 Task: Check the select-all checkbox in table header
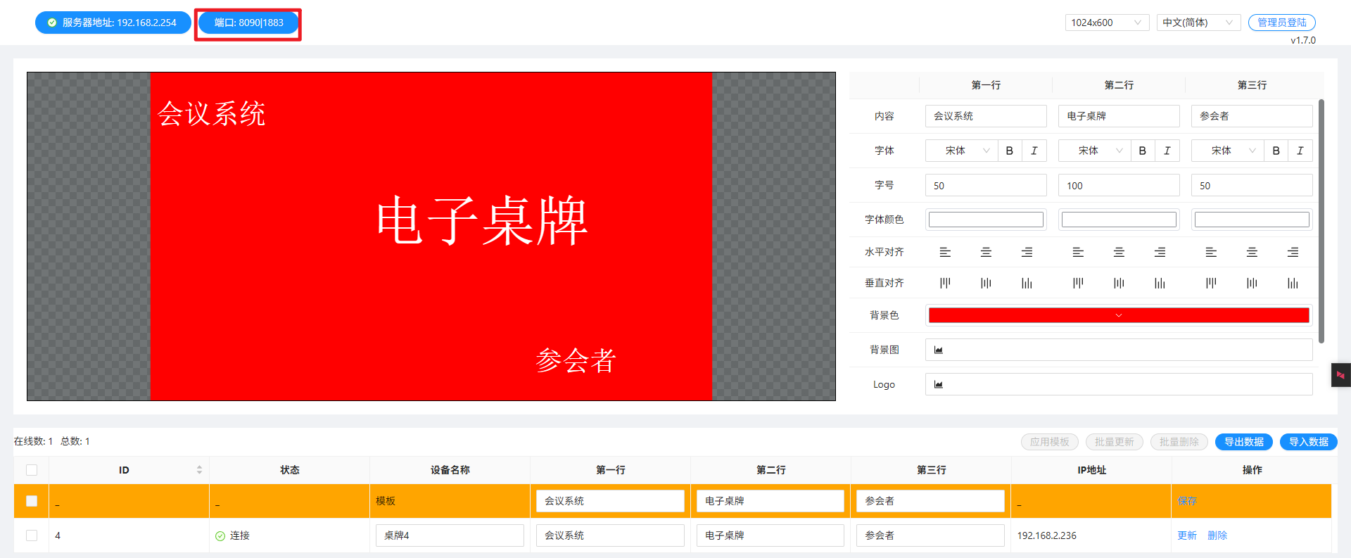pos(32,470)
